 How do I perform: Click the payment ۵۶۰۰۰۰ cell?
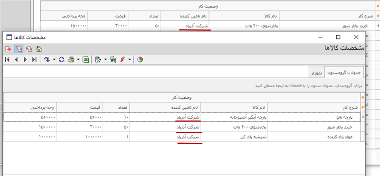pos(30,117)
